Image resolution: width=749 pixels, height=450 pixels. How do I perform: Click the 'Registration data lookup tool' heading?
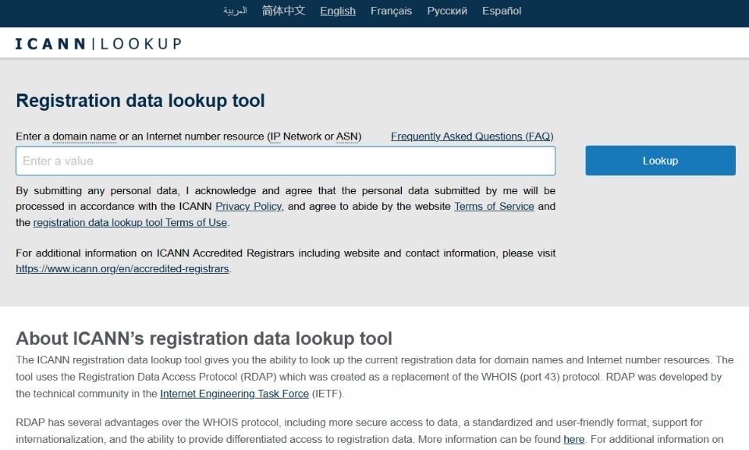[x=140, y=101]
